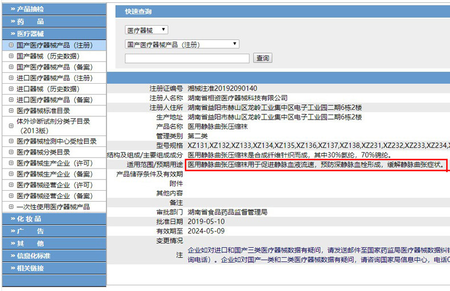Select intended use text 促进静脉血液流速
The image size is (450, 291).
pos(316,165)
